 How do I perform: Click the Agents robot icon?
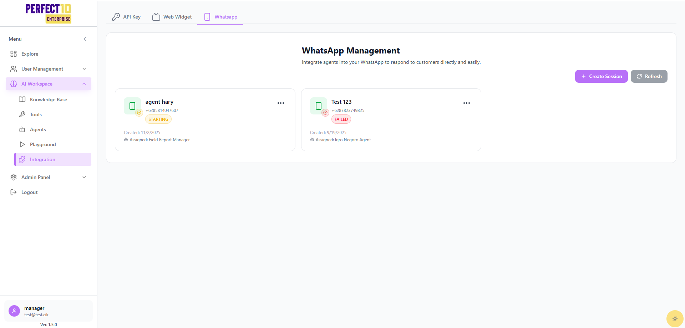point(22,129)
